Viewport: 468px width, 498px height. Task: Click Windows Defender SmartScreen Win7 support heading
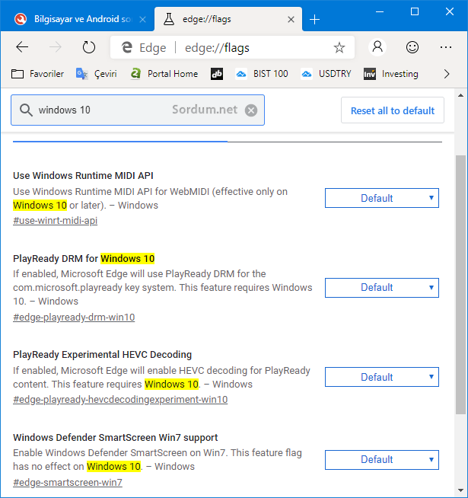[115, 437]
